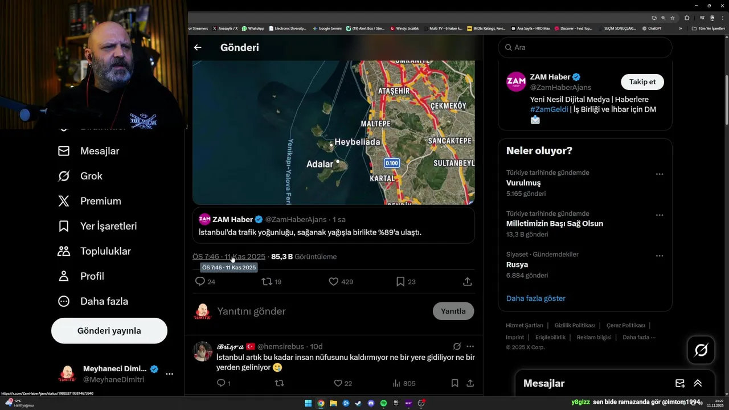Screen dimensions: 729x410
Task: Open Büşra's profile avatar
Action: 203,351
